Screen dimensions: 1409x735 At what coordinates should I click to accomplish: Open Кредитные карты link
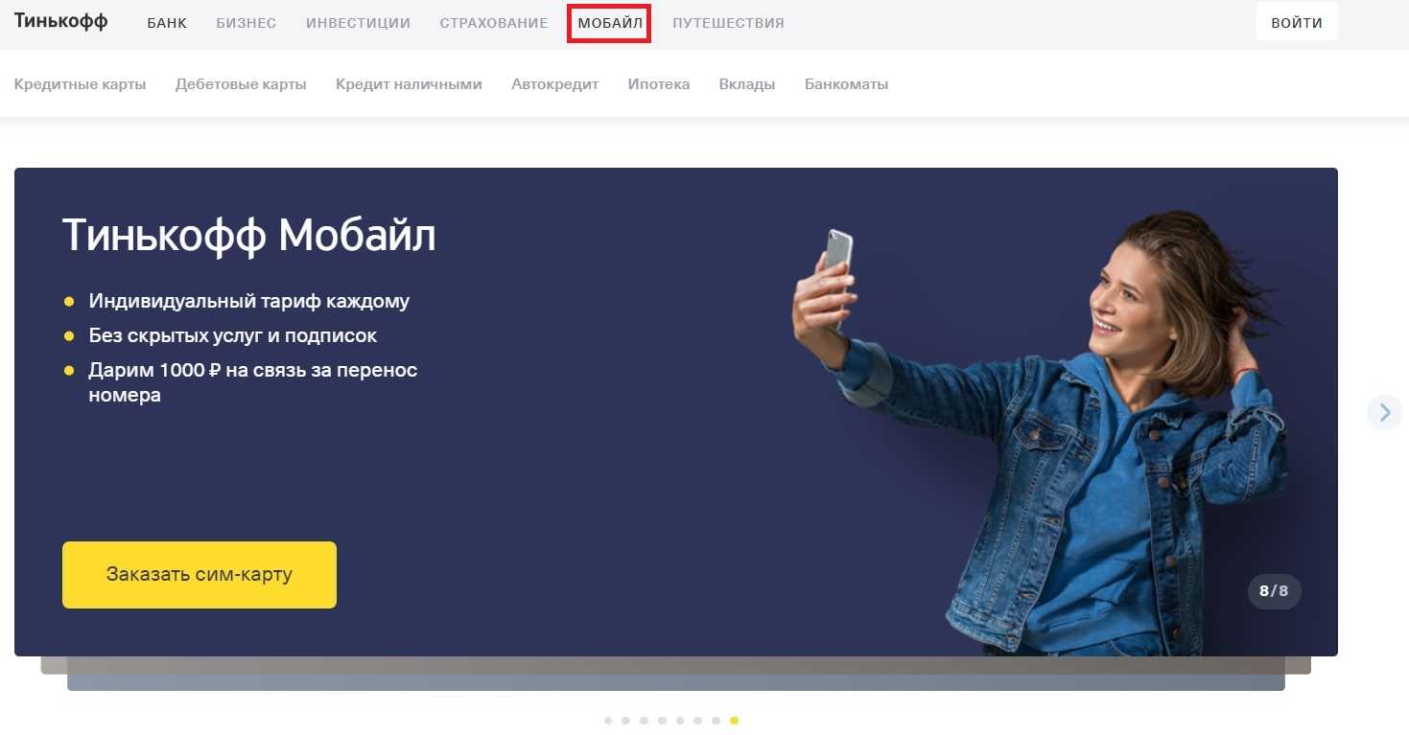point(81,84)
